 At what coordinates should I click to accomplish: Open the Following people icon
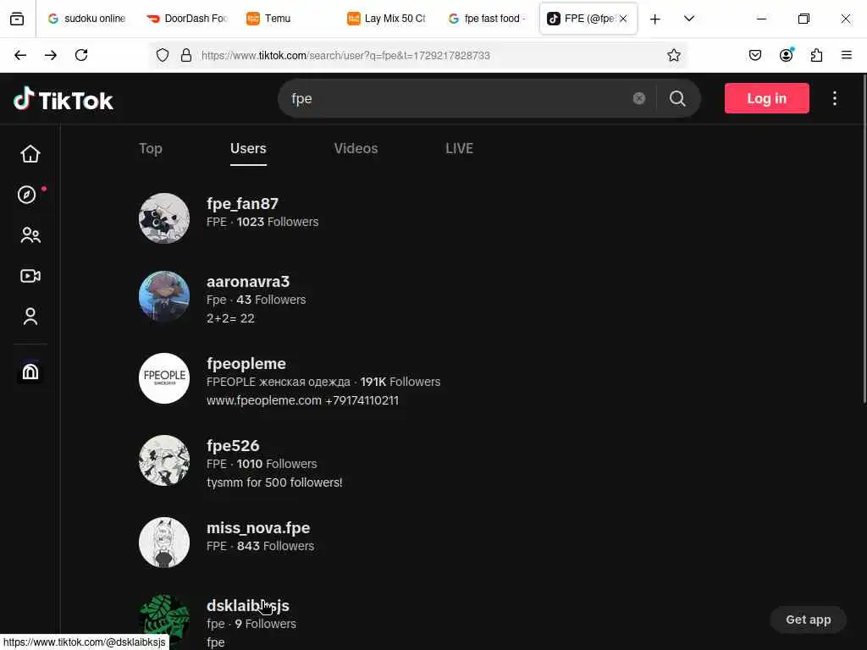click(x=30, y=235)
